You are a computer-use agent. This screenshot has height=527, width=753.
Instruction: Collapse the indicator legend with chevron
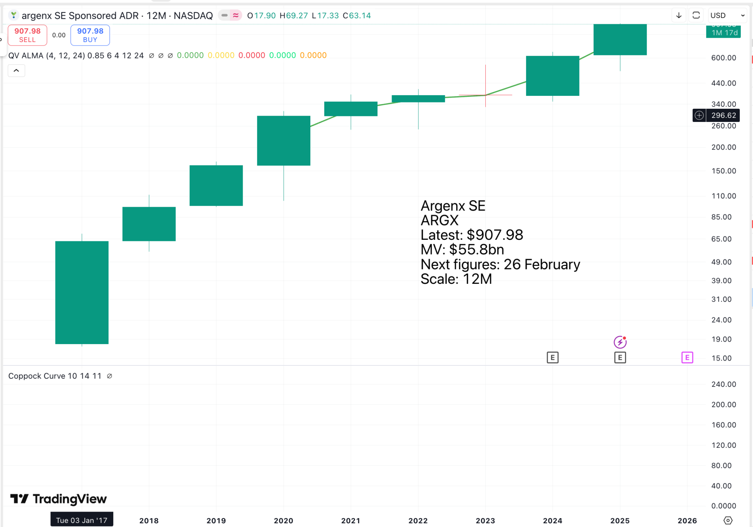(x=17, y=71)
